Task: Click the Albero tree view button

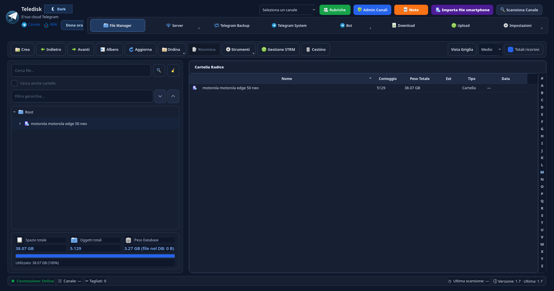Action: tap(109, 49)
